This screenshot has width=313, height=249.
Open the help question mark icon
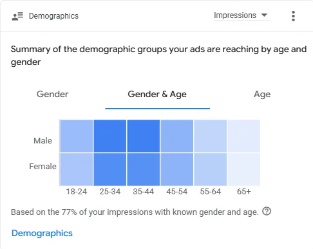click(267, 212)
